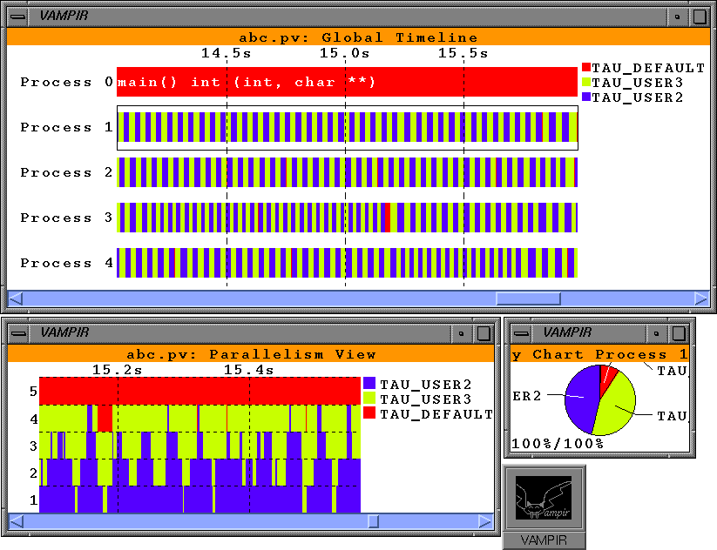
Task: Click the VAMPIR caption under the bat icon
Action: (x=544, y=540)
